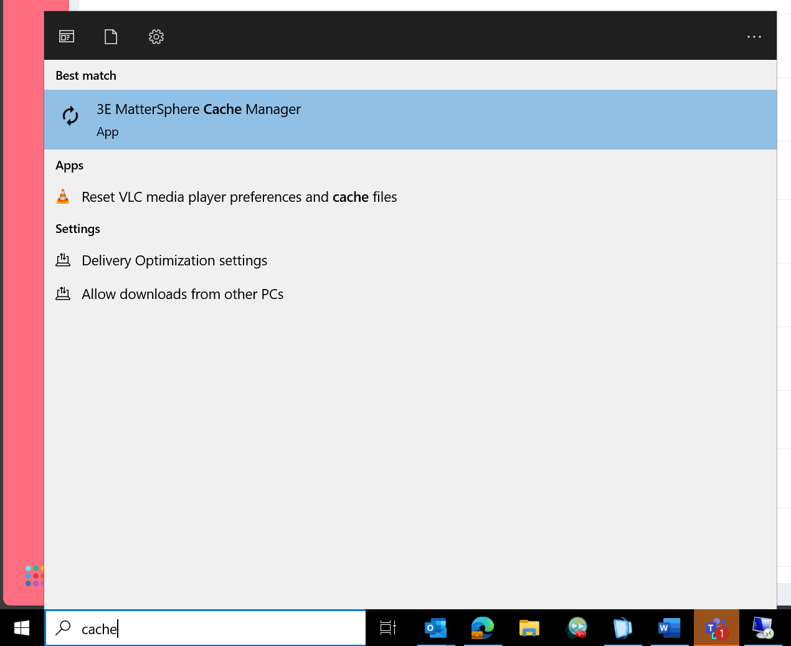
Task: Open File Explorer from the taskbar
Action: 529,628
